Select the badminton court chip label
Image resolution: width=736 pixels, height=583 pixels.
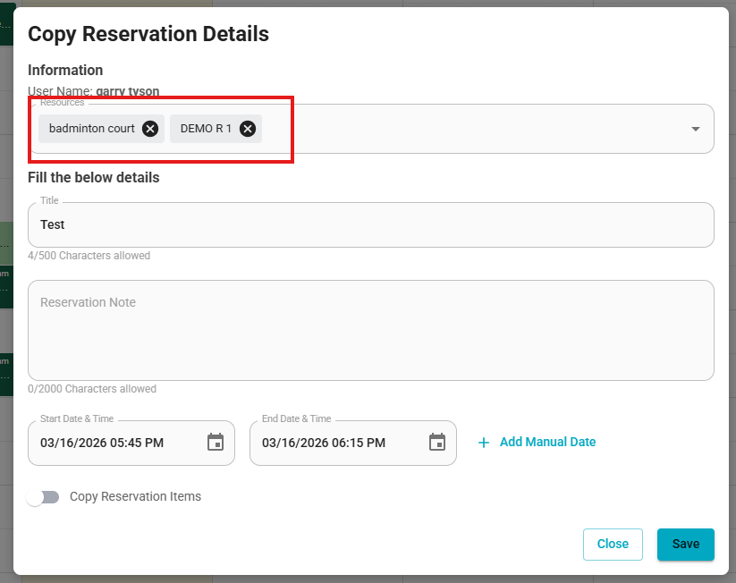[x=91, y=129]
